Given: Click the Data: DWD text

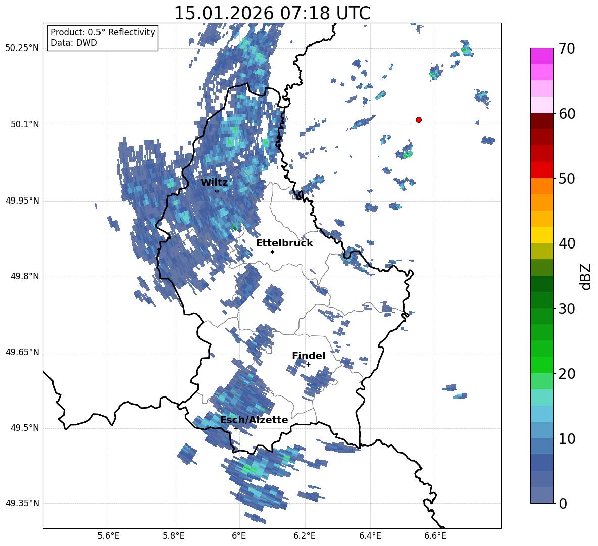Looking at the screenshot, I should tap(74, 43).
